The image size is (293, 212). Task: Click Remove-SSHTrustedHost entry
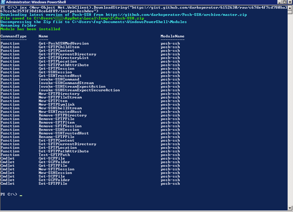coord(64,133)
